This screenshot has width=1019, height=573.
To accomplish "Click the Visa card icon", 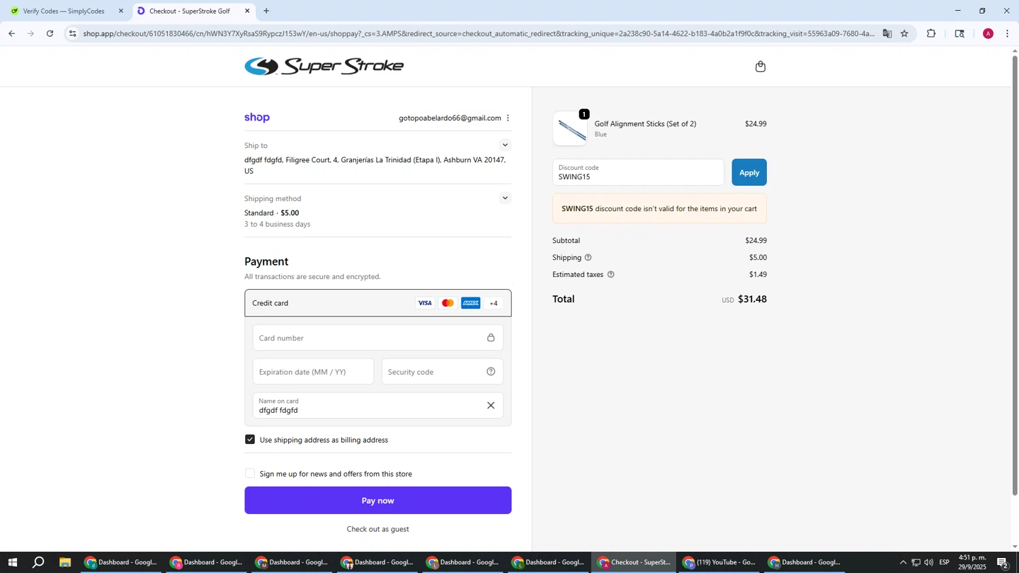I will coord(425,303).
